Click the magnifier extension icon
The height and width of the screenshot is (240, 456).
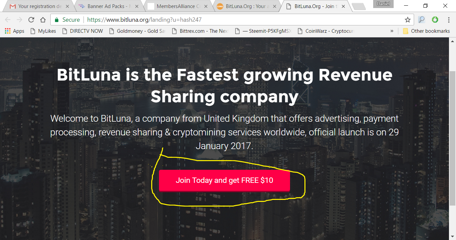click(x=421, y=20)
